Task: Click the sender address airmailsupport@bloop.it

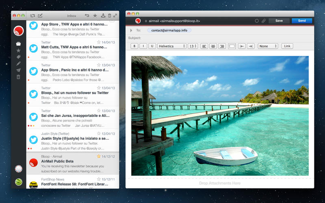Action: tap(180, 21)
